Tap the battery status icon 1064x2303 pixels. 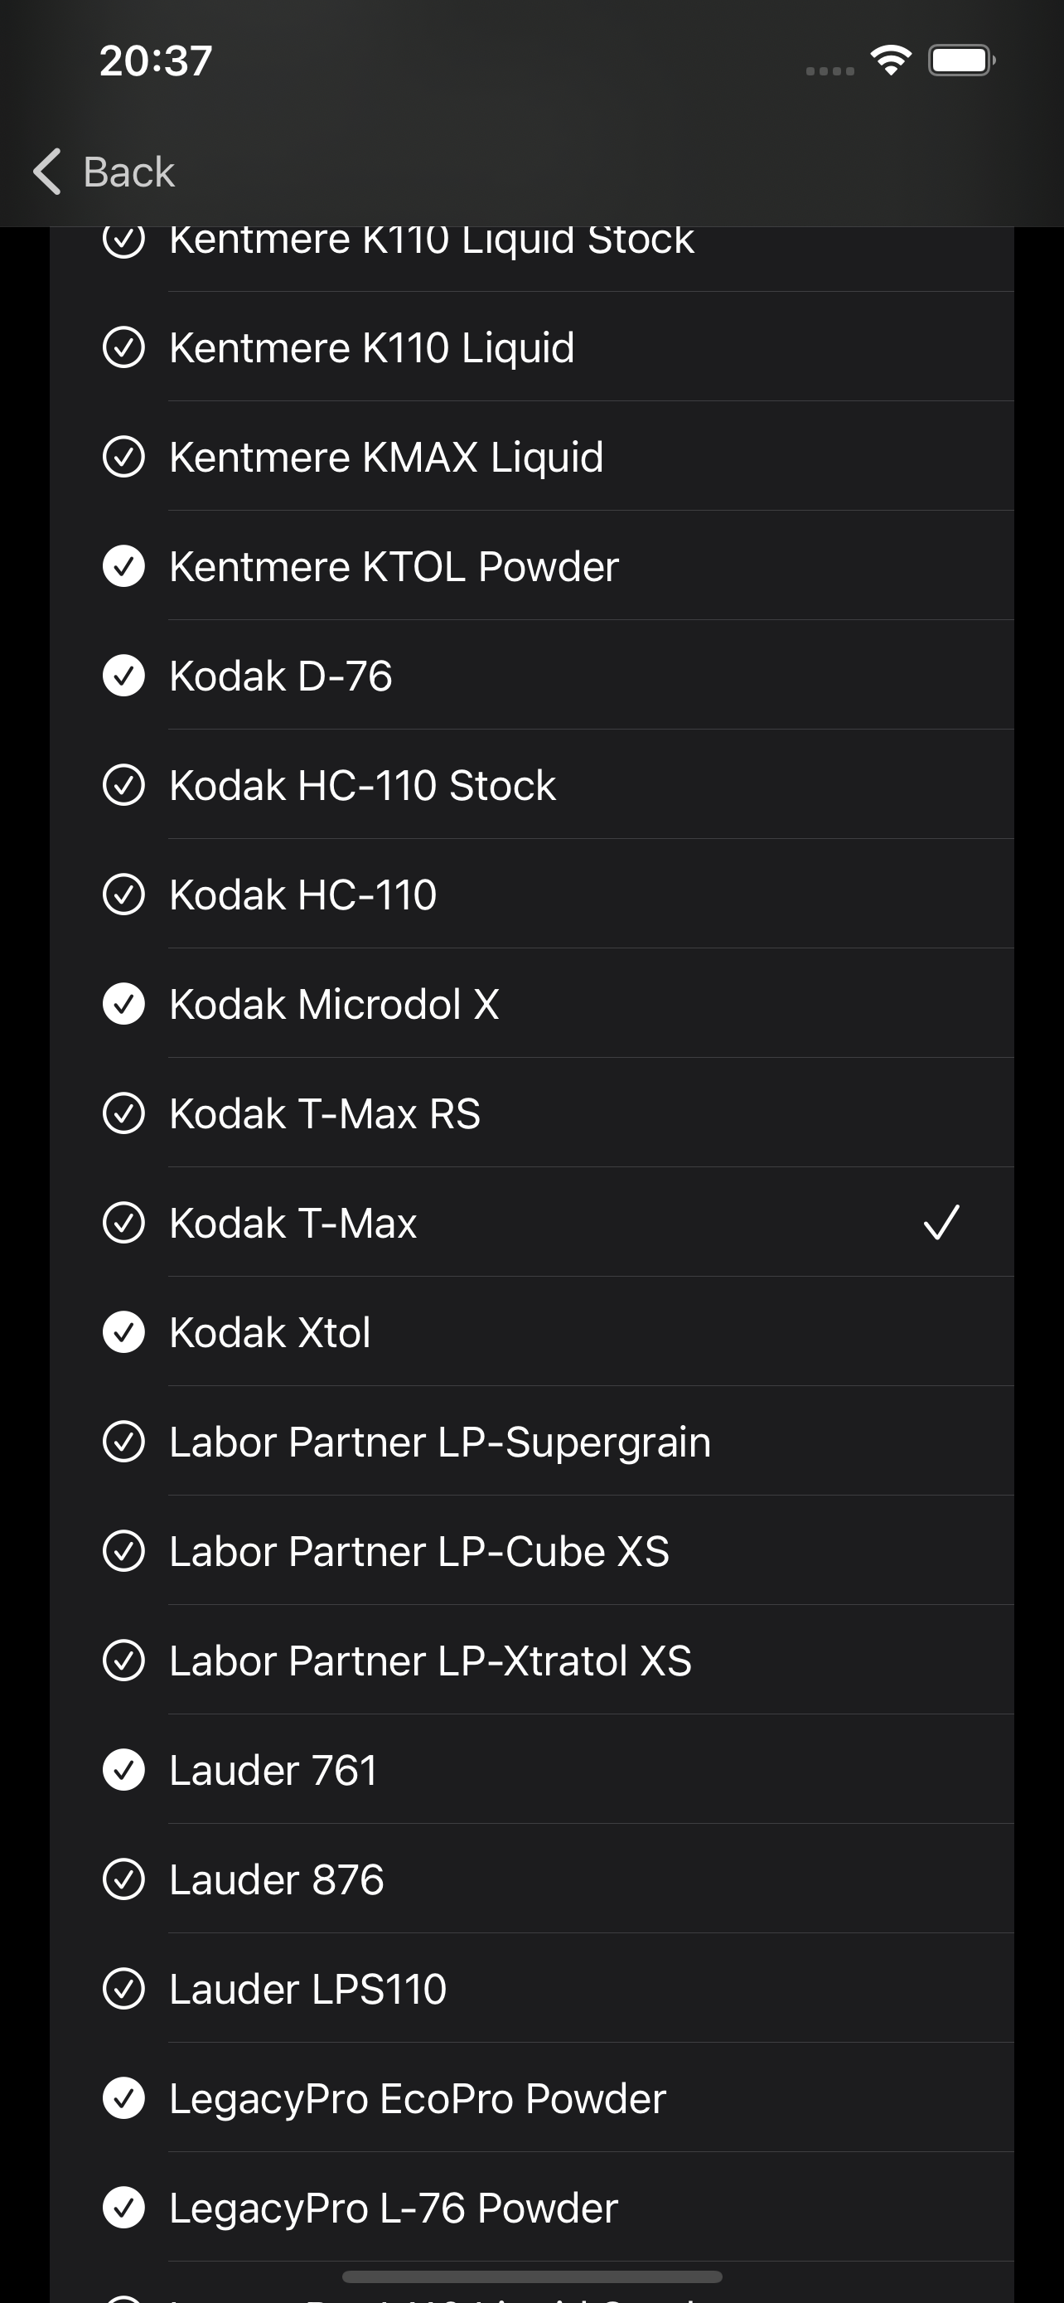tap(961, 61)
